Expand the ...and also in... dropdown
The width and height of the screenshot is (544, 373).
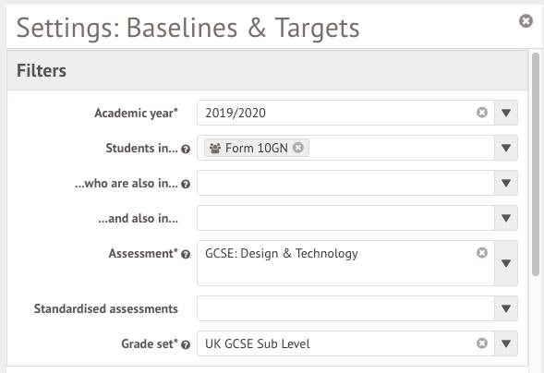point(506,218)
